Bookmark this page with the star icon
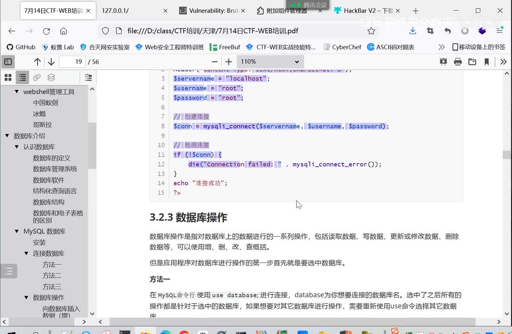This screenshot has height=334, width=512. click(x=371, y=31)
